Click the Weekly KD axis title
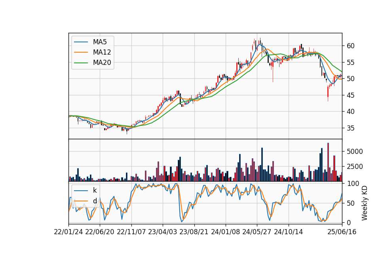The height and width of the screenshot is (273, 380). tap(365, 203)
